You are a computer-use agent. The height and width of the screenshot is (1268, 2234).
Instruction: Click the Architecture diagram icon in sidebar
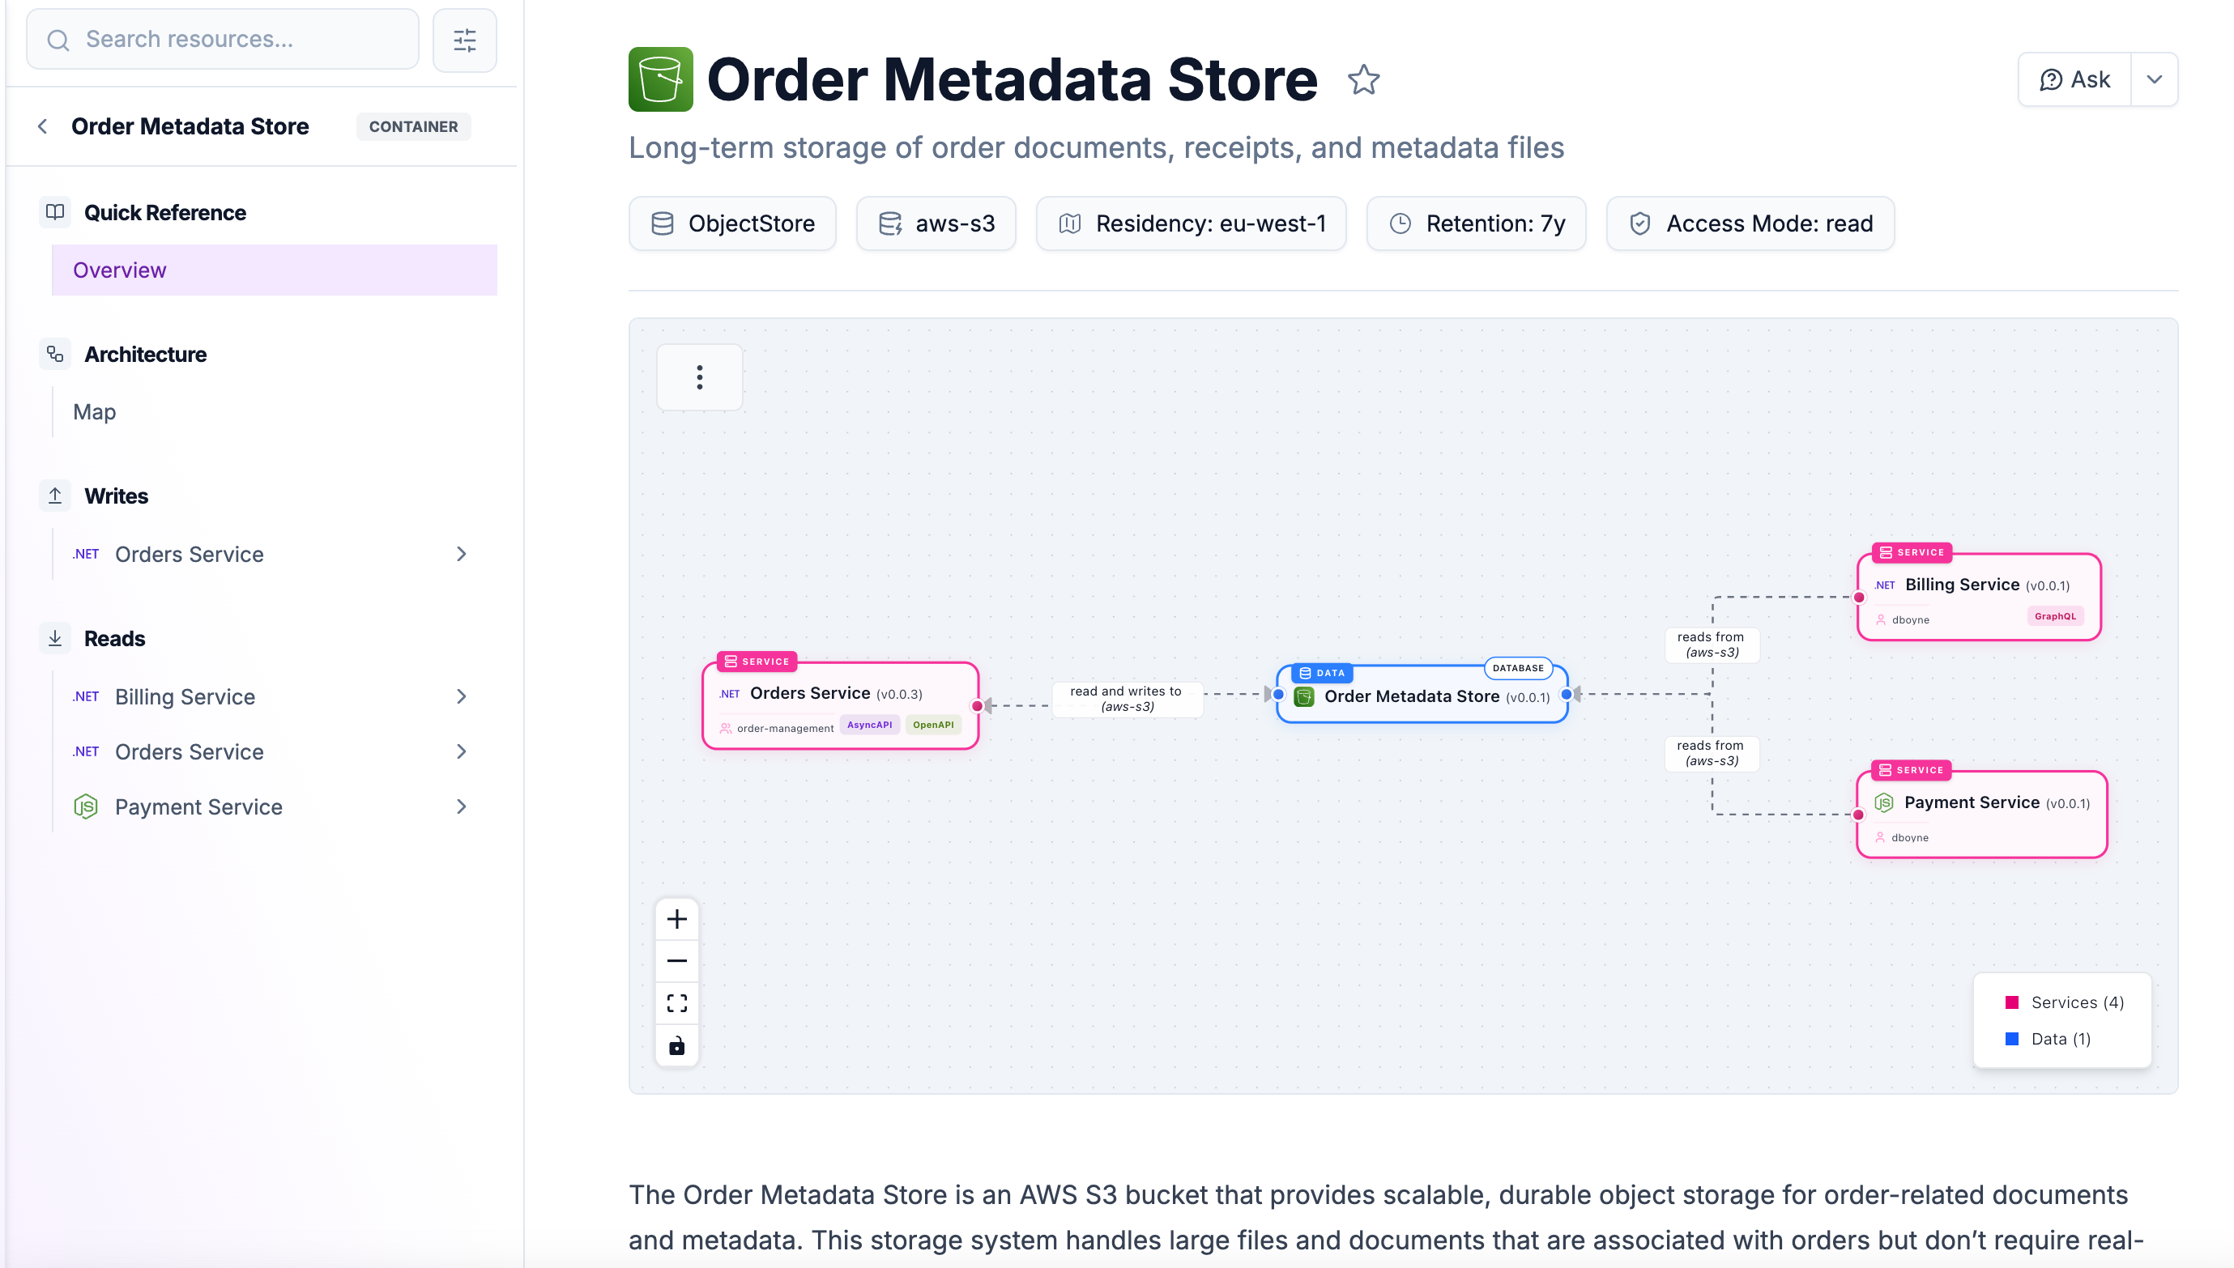click(x=55, y=355)
